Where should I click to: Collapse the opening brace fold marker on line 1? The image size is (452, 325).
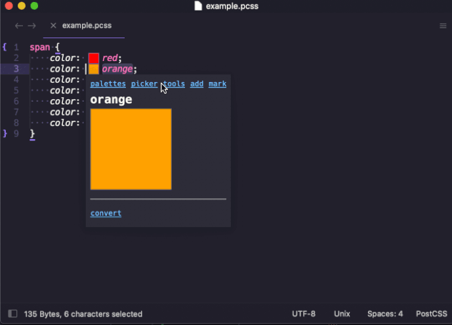pyautogui.click(x=5, y=47)
